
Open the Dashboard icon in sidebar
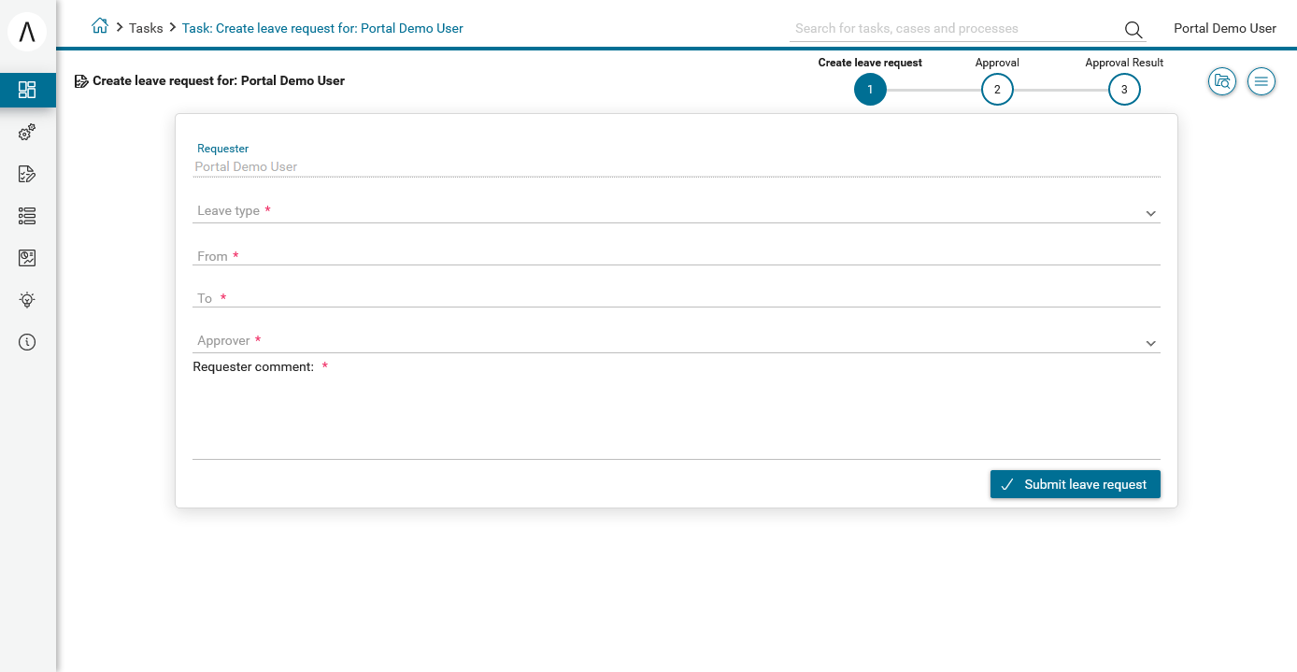pos(27,90)
